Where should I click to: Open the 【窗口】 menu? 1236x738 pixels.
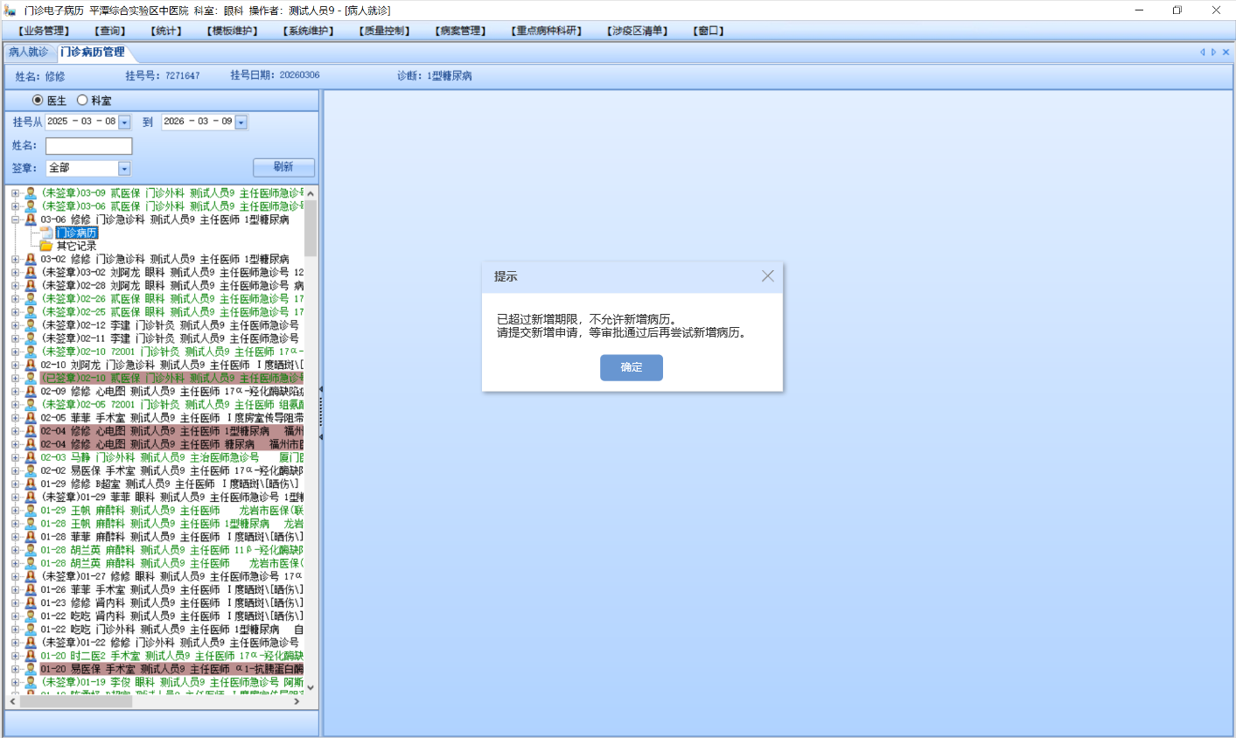(x=709, y=31)
